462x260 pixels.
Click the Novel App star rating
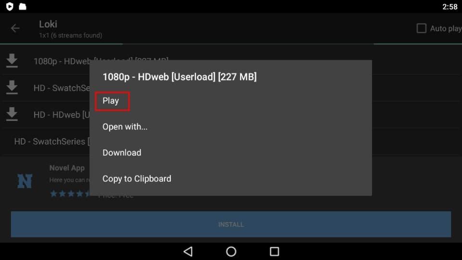(70, 194)
